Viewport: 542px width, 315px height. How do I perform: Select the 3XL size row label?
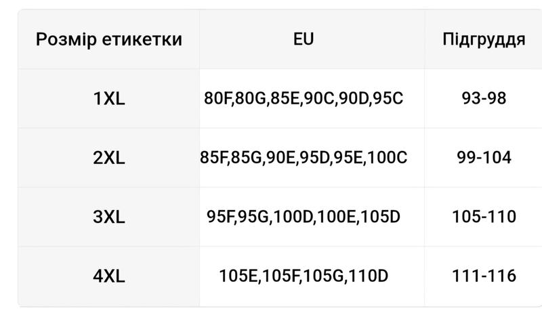point(109,217)
